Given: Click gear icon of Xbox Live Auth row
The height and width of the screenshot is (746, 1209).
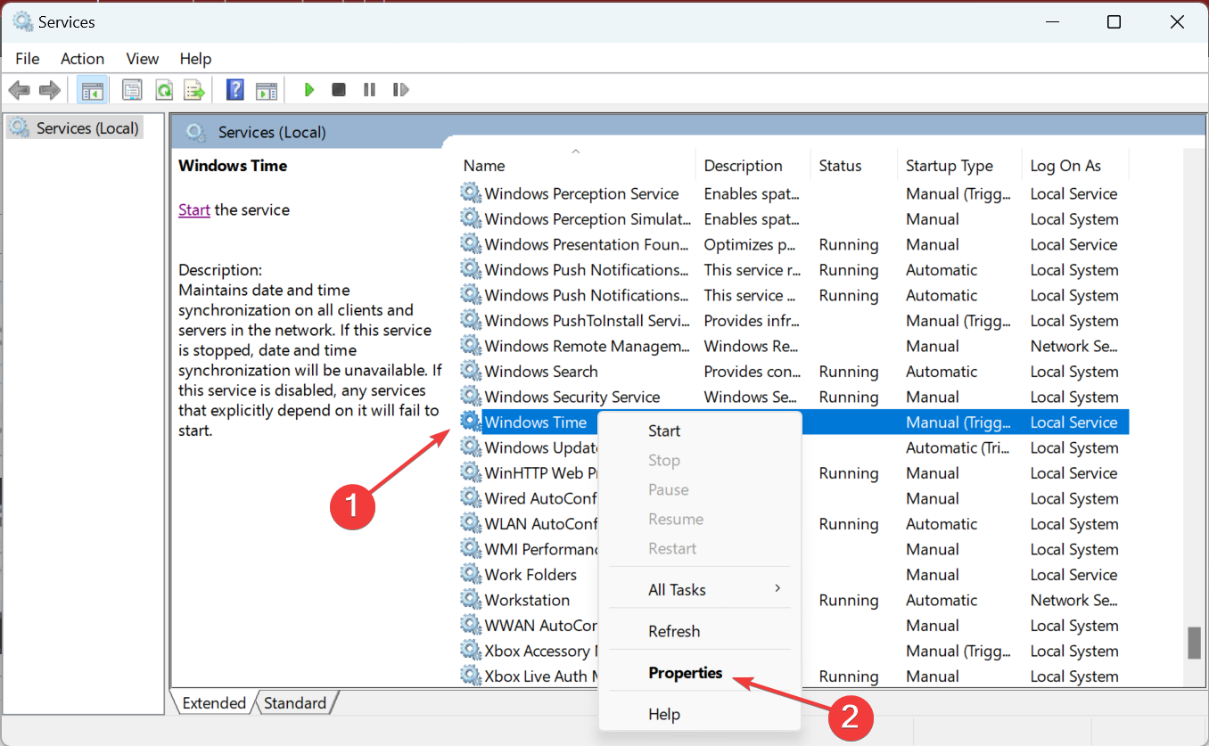Looking at the screenshot, I should coord(470,676).
